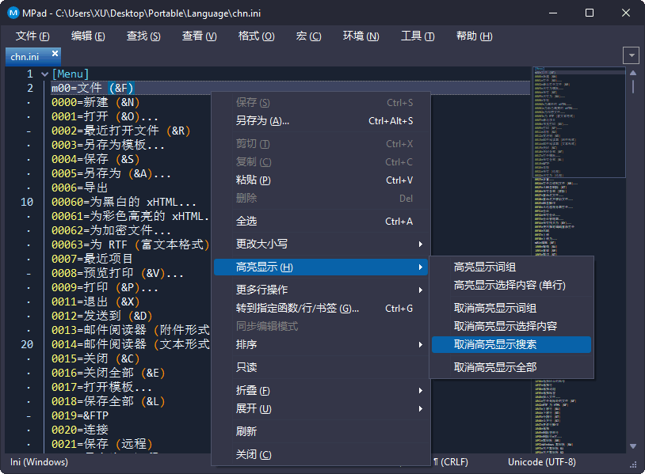
Task: Collapse the [Menu] section fold
Action: pos(45,74)
